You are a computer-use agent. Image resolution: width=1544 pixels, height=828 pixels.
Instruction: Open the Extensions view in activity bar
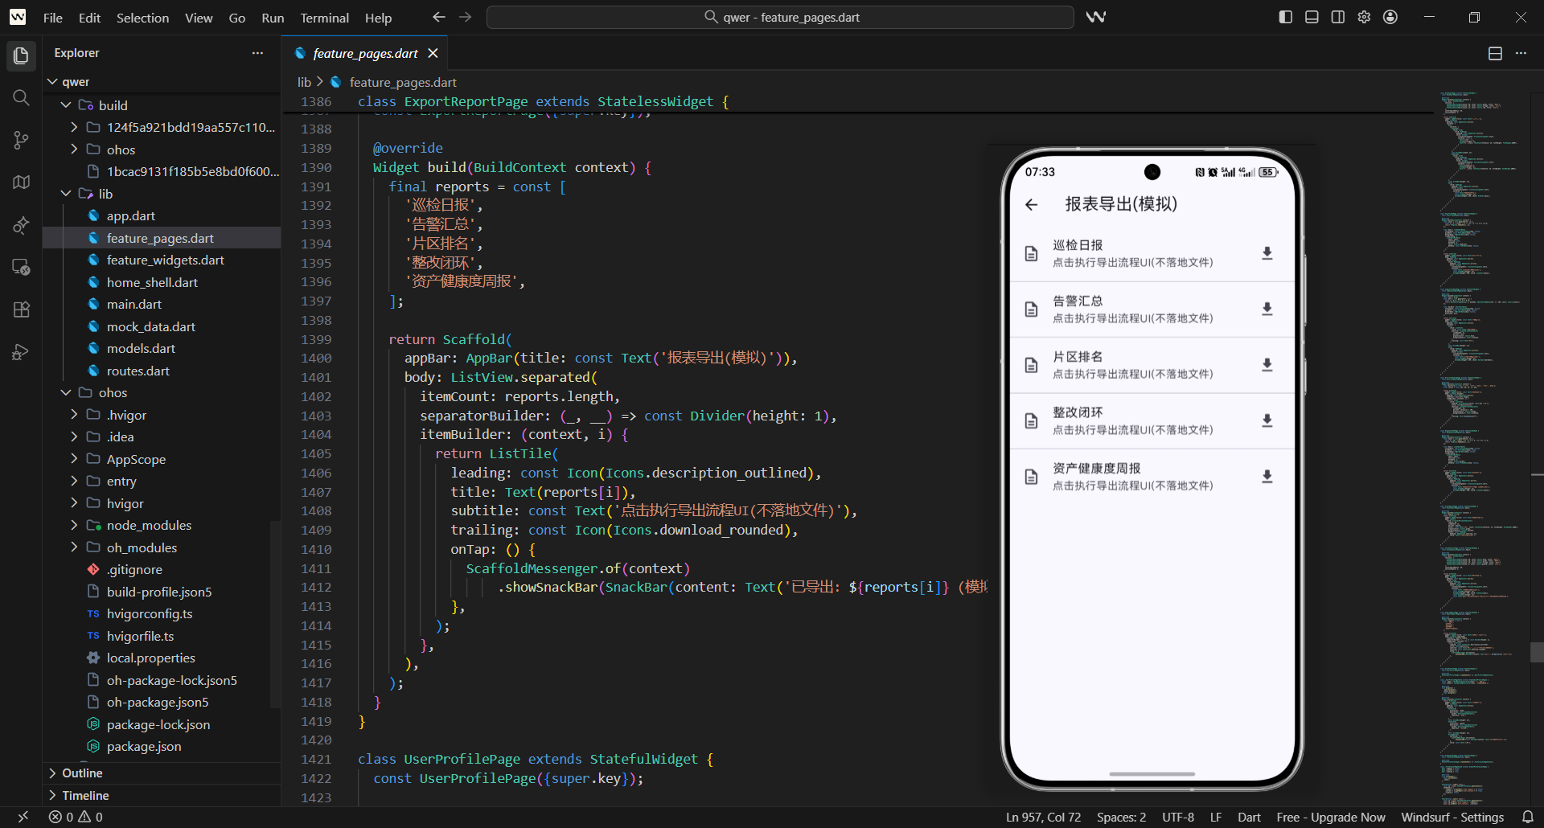(x=21, y=309)
